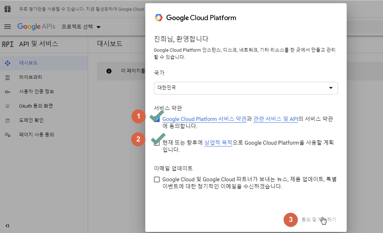Open the hamburger navigation menu
Screen dimensions: 383x233
coord(8,27)
